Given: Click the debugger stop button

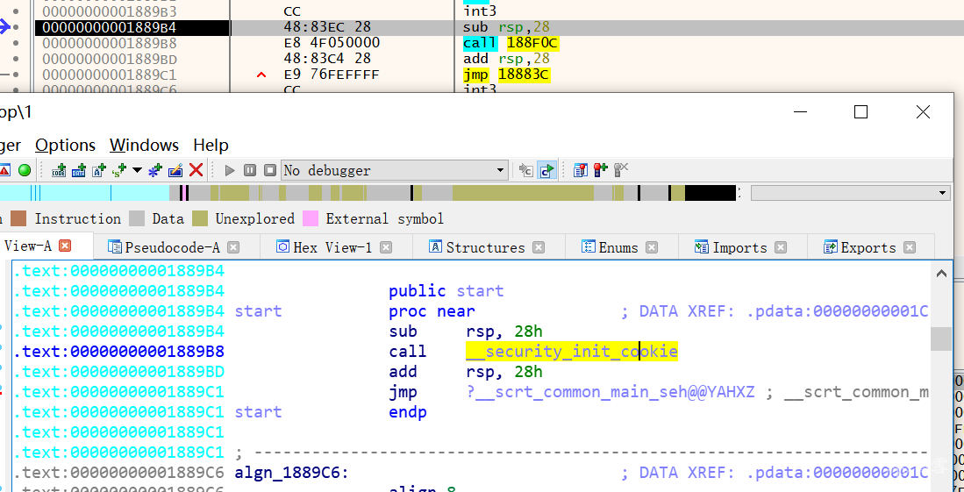Looking at the screenshot, I should coord(270,170).
